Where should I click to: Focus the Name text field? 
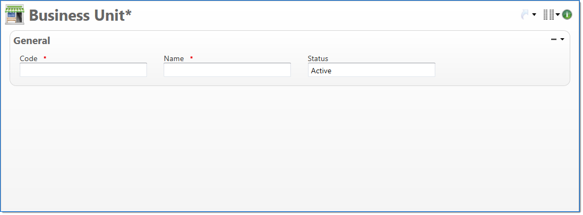(227, 70)
